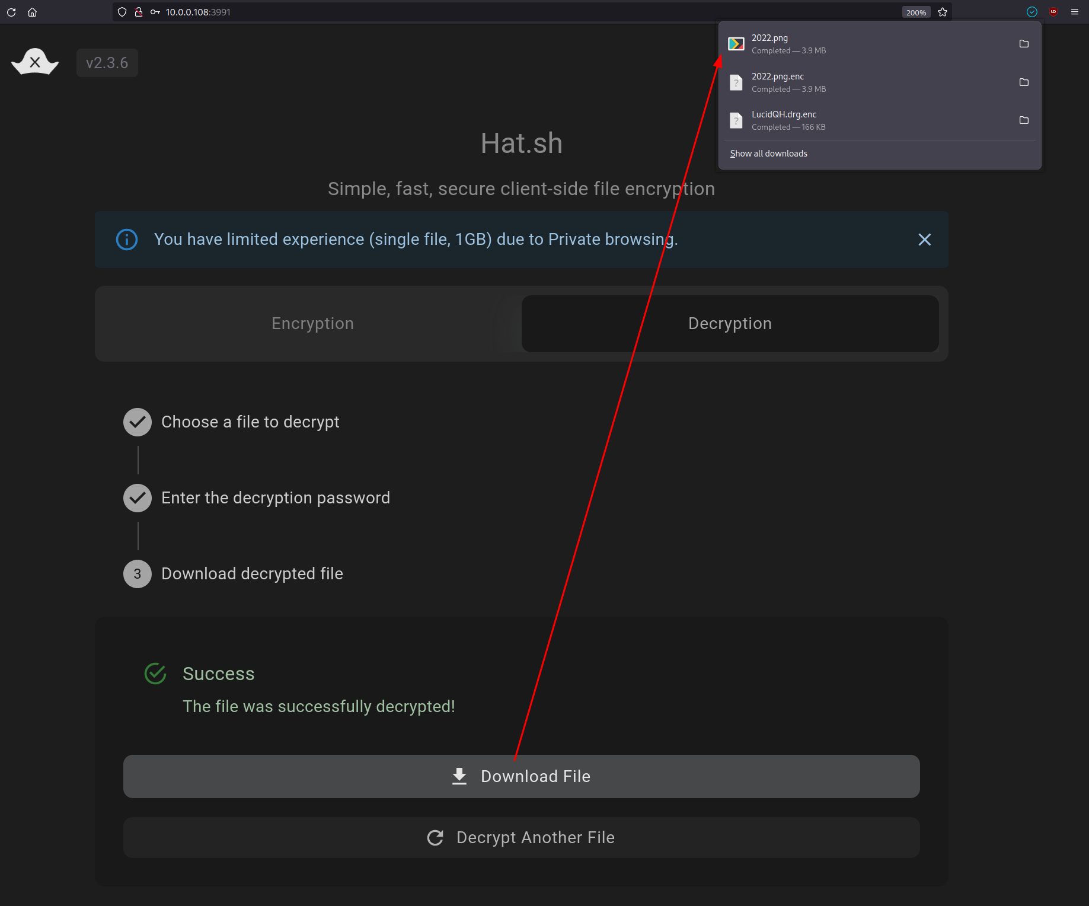Reload the page with the refresh icon
The height and width of the screenshot is (906, 1089).
(x=11, y=12)
